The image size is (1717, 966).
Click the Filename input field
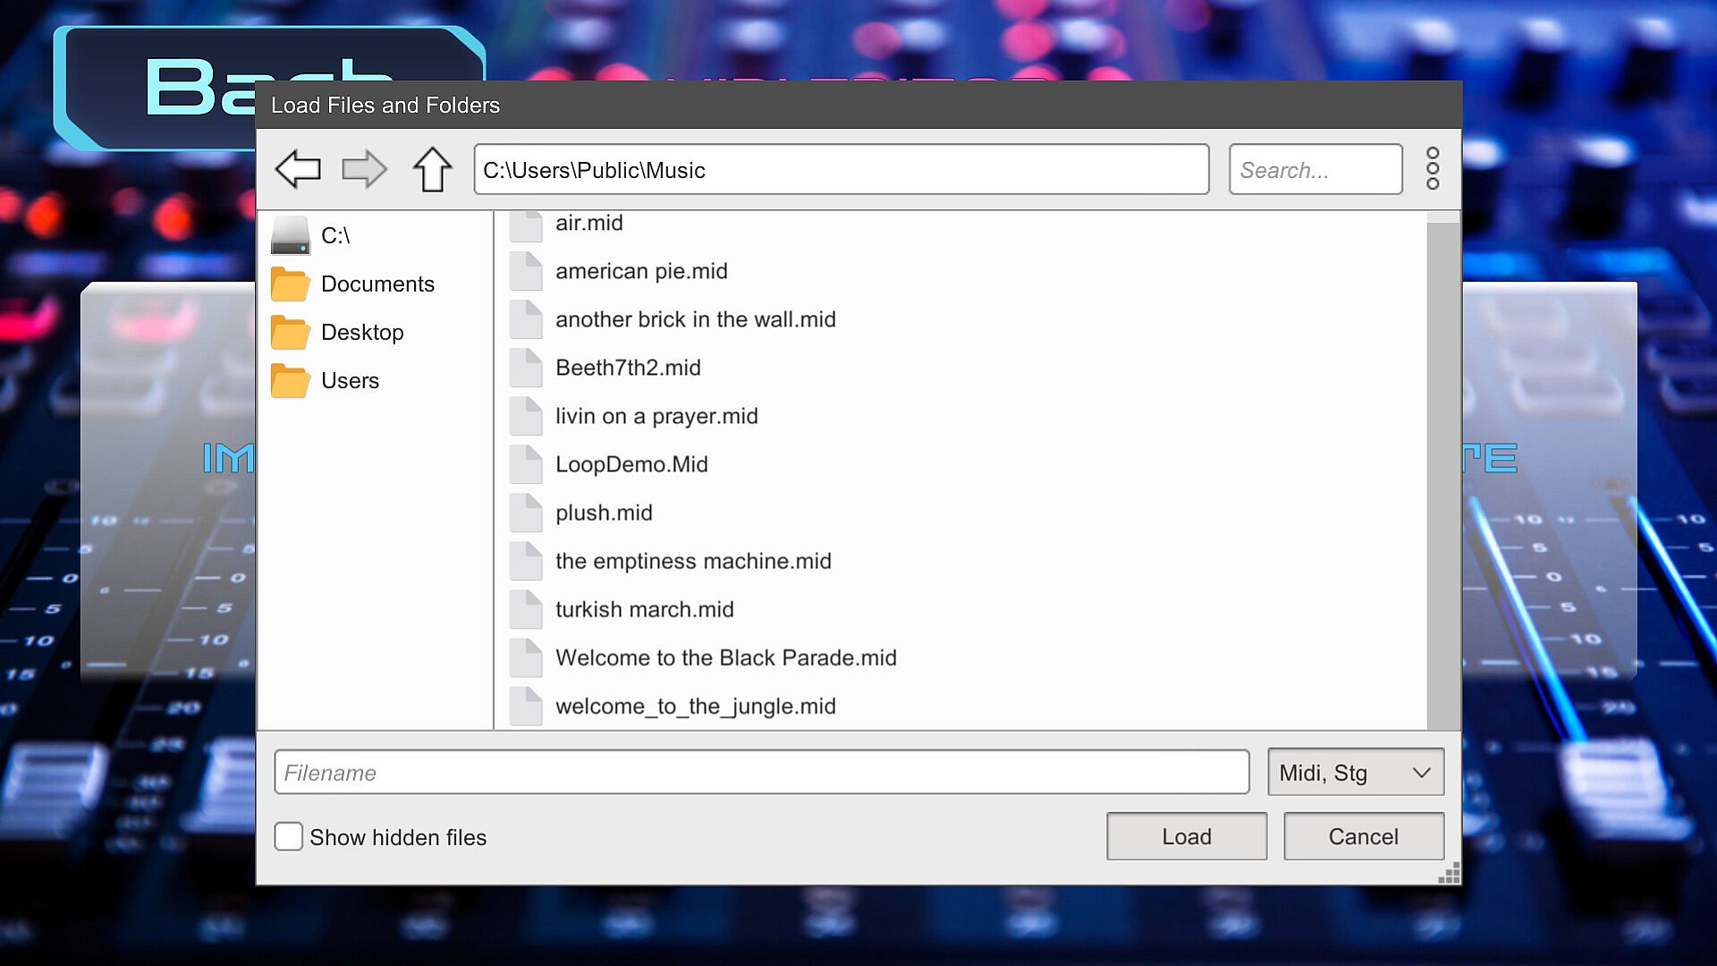[x=761, y=772]
